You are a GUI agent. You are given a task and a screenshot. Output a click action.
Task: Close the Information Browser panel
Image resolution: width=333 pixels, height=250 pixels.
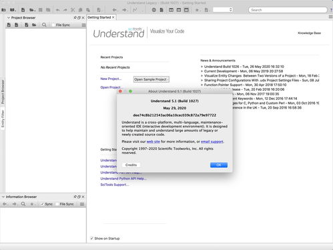(x=83, y=197)
